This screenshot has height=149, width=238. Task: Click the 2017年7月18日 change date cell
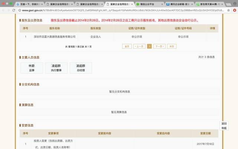pyautogui.click(x=205, y=144)
